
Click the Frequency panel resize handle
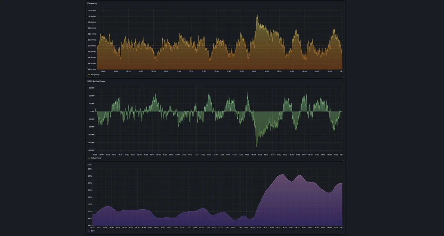344,76
